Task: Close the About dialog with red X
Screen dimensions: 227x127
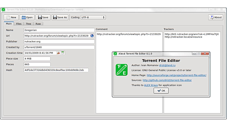Action: [205, 53]
